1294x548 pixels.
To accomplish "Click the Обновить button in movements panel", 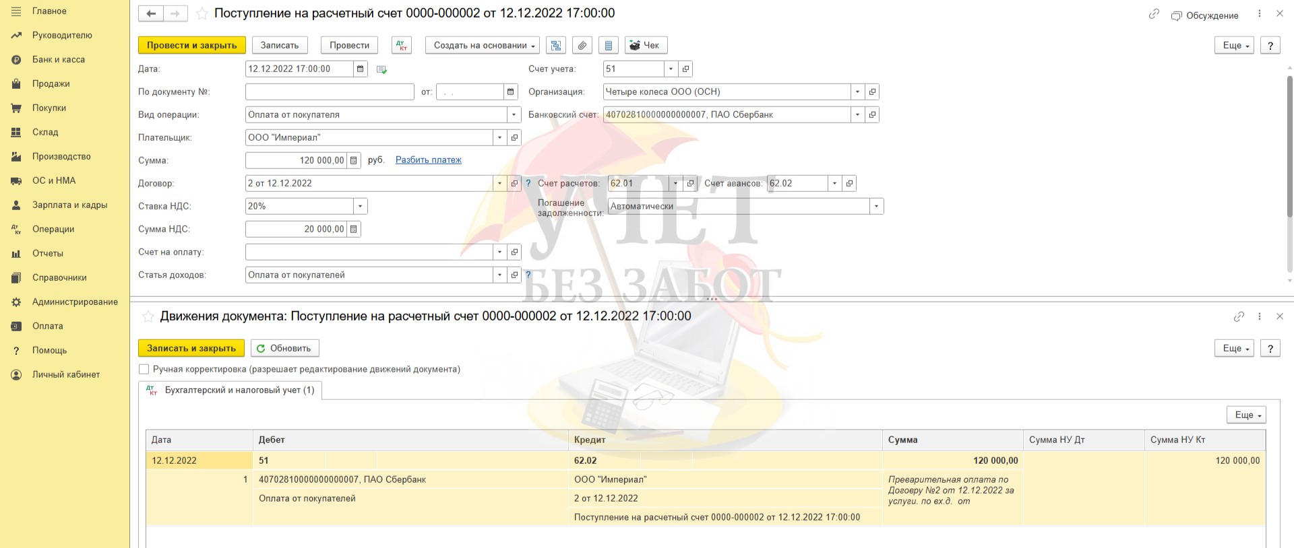I will pyautogui.click(x=284, y=348).
